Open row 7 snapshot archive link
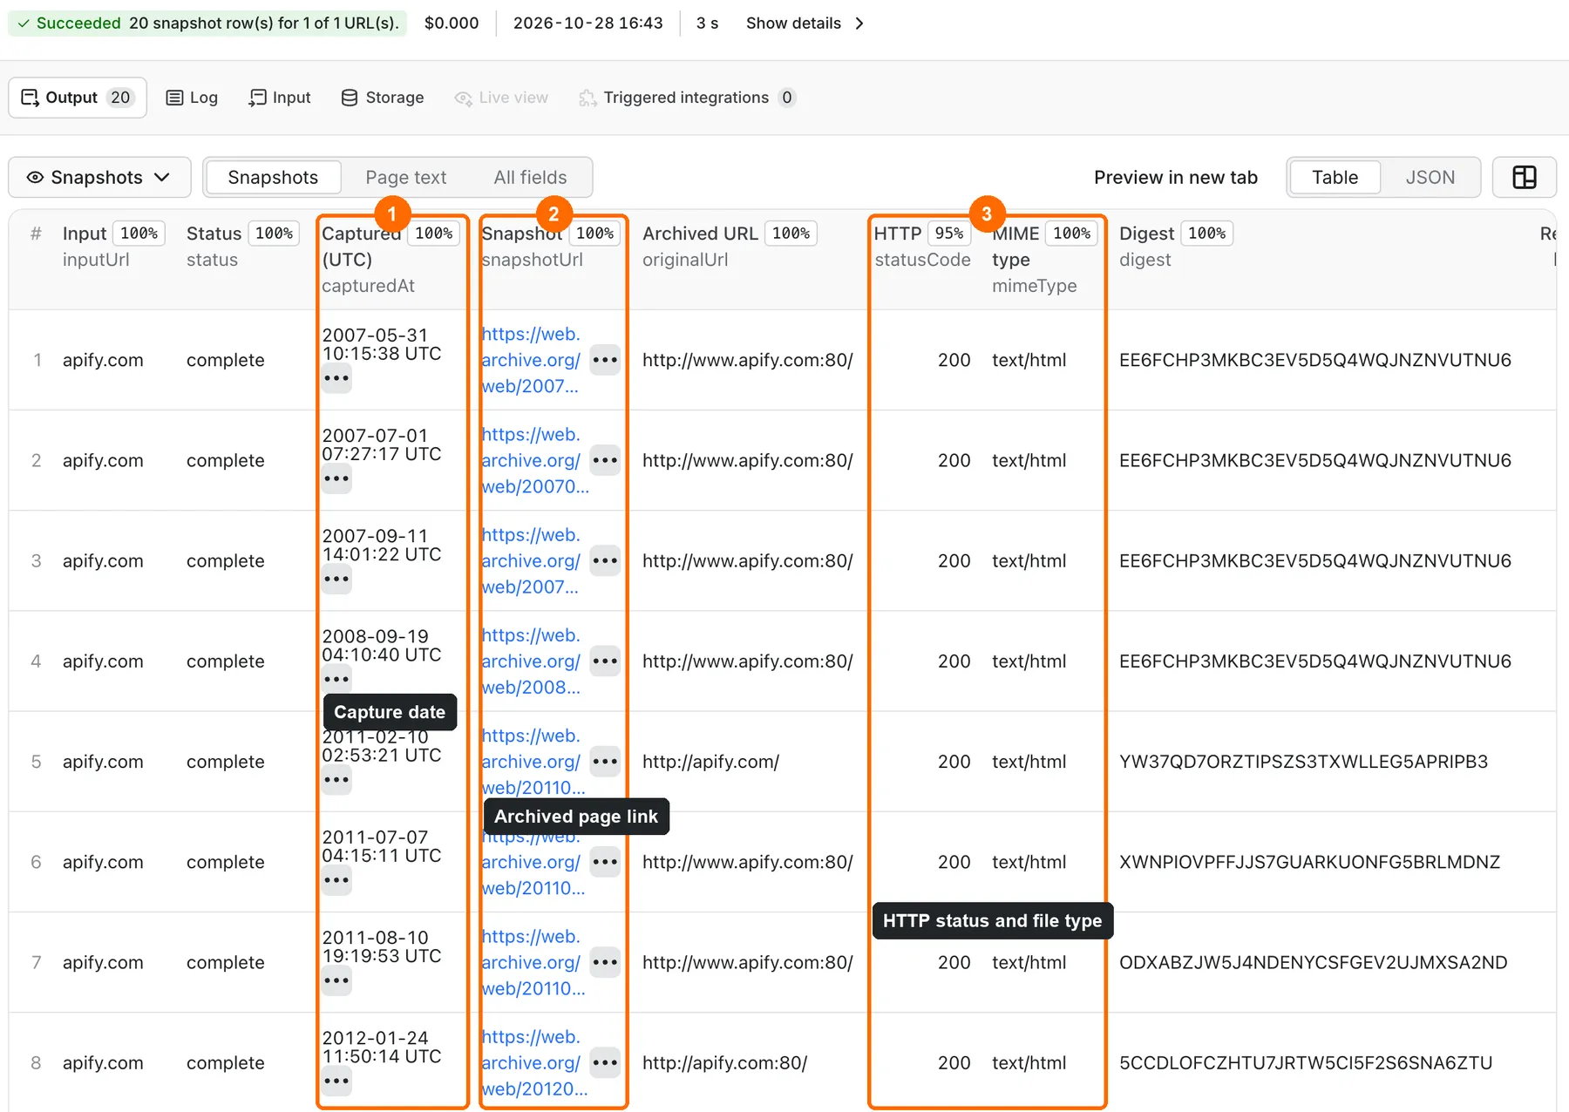This screenshot has width=1569, height=1112. tap(533, 962)
